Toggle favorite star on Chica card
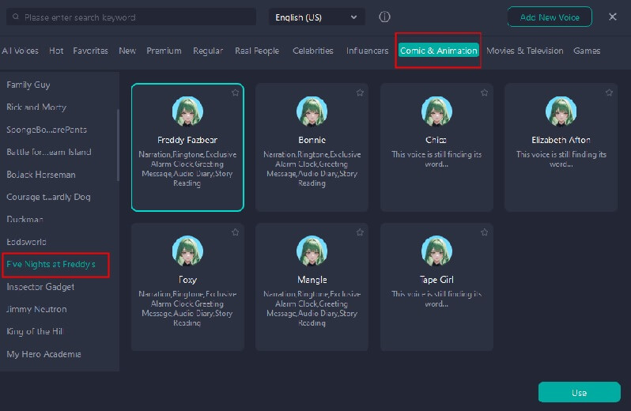This screenshot has height=411, width=631. coord(485,92)
